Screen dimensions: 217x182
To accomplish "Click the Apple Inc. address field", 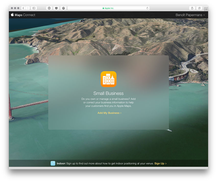I will (x=108, y=8).
